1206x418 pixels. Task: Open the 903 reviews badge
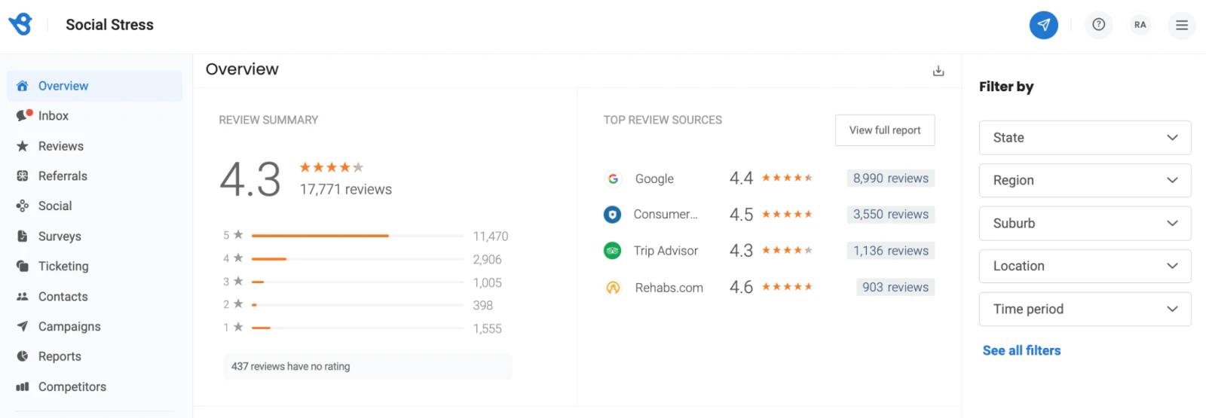click(895, 287)
